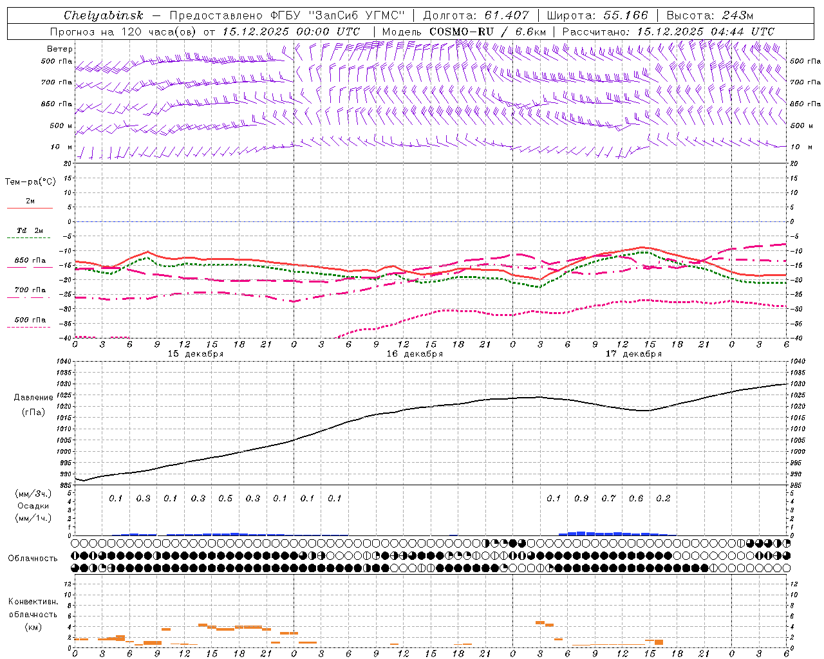Click the Долгота: 61.407 value
This screenshot has width=824, height=659.
point(476,15)
